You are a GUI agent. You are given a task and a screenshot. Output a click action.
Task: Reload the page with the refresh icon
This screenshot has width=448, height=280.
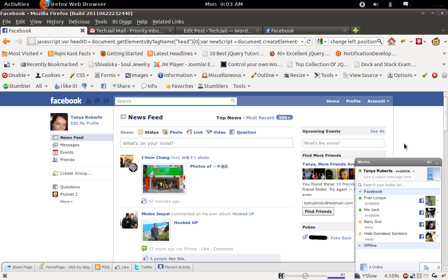click(309, 42)
